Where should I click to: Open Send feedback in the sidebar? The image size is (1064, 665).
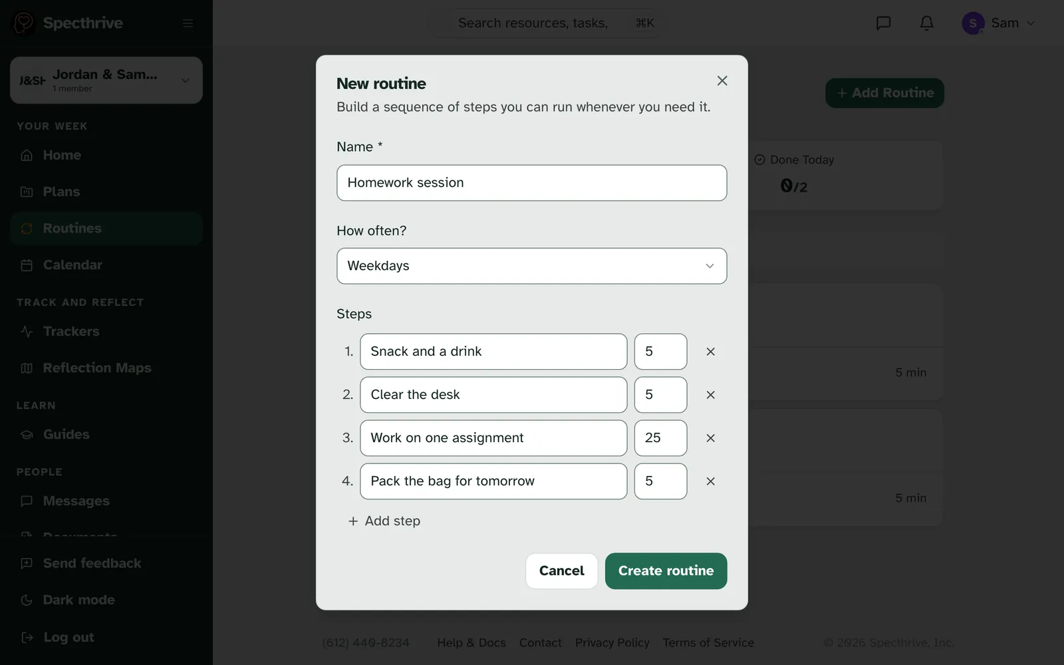[106, 563]
